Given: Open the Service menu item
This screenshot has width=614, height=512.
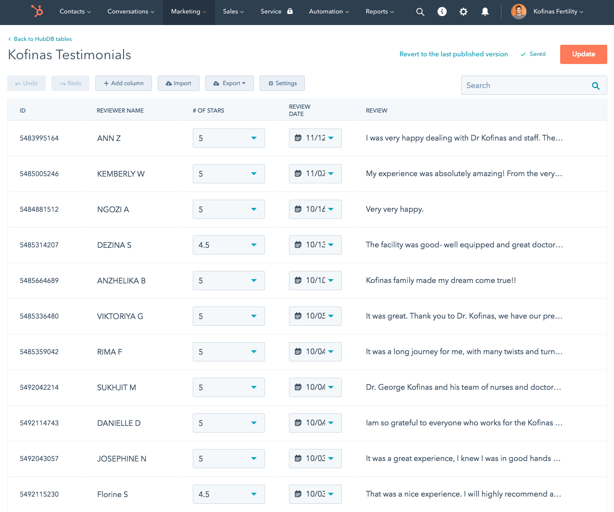Looking at the screenshot, I should tap(271, 12).
